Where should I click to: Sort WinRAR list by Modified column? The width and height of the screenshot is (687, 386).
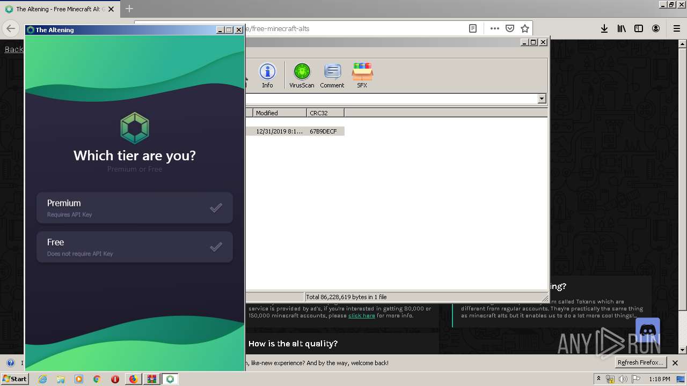(x=280, y=113)
